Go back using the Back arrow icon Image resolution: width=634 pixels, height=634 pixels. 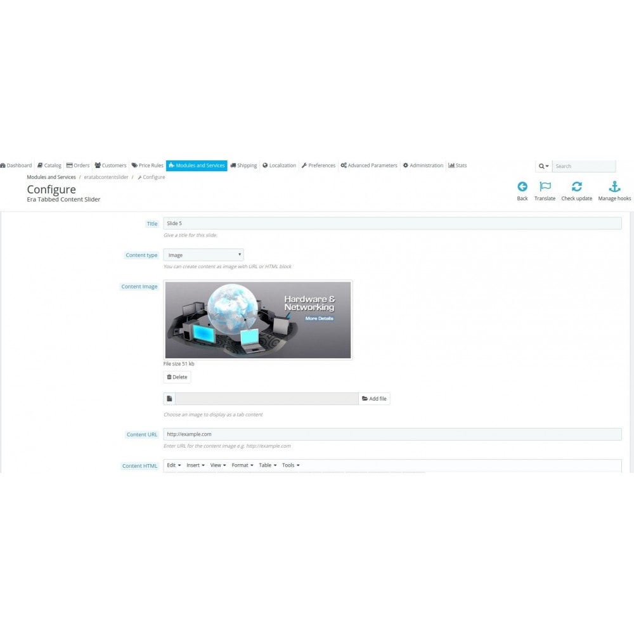[x=522, y=186]
